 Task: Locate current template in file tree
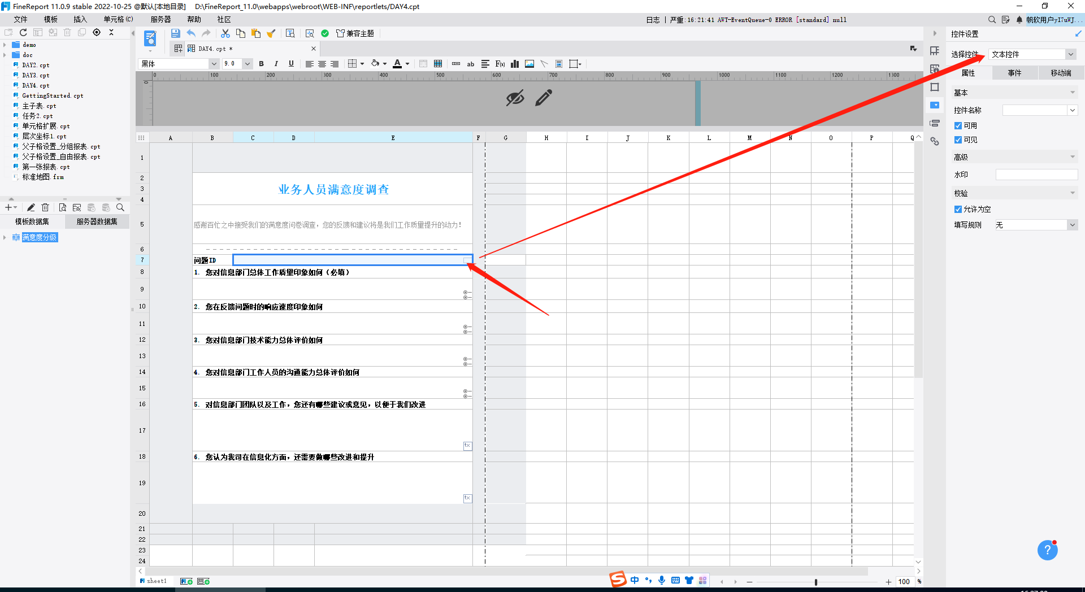point(97,33)
